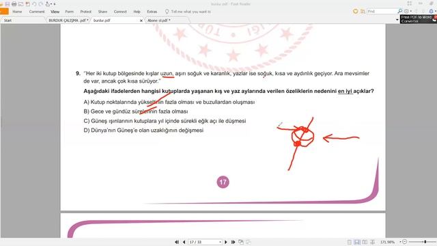437x246 pixels.
Task: Switch to BURDUR ÇALIŞMA .pdf tab
Action: (x=68, y=20)
